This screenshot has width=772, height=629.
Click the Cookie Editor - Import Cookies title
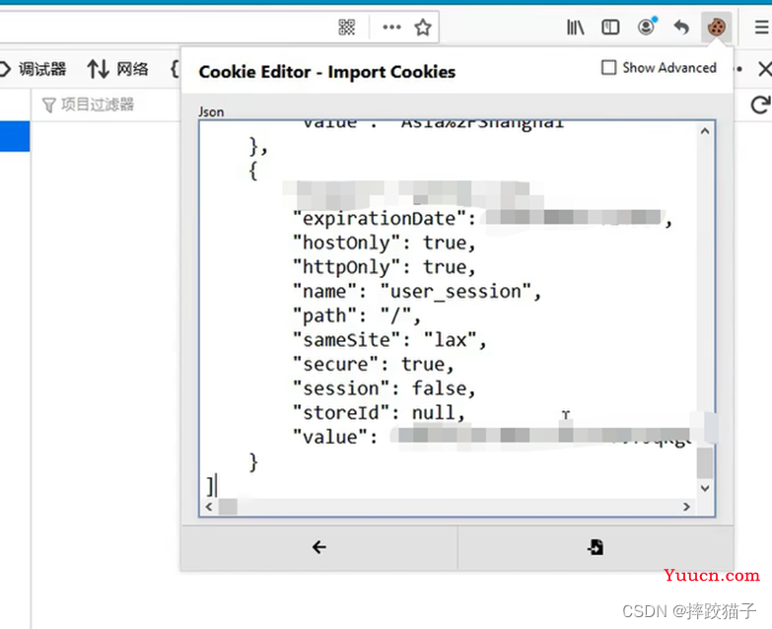coord(327,72)
